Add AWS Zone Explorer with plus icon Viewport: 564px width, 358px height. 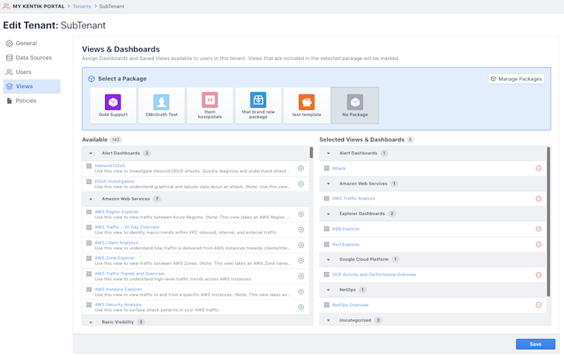pyautogui.click(x=301, y=261)
